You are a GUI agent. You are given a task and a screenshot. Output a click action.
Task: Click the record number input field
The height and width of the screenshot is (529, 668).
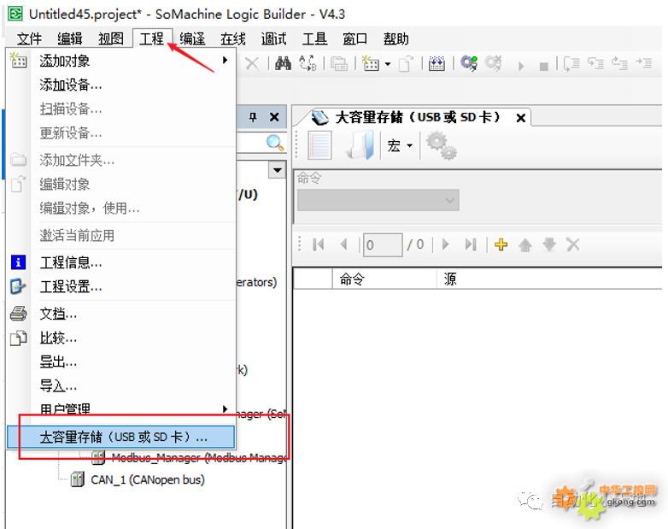tap(383, 244)
